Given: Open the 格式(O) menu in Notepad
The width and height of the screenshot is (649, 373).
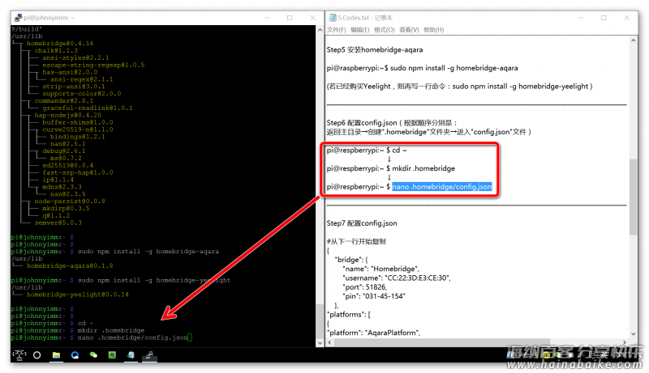Looking at the screenshot, I should [x=384, y=30].
